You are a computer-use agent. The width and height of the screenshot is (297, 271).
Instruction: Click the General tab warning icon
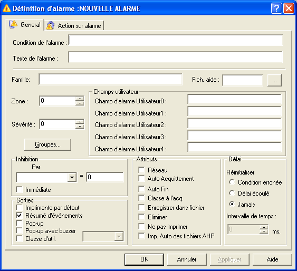click(13, 25)
